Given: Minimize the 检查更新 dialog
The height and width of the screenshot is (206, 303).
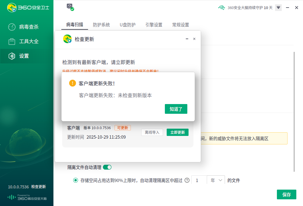Looking at the screenshot, I should click(x=187, y=39).
